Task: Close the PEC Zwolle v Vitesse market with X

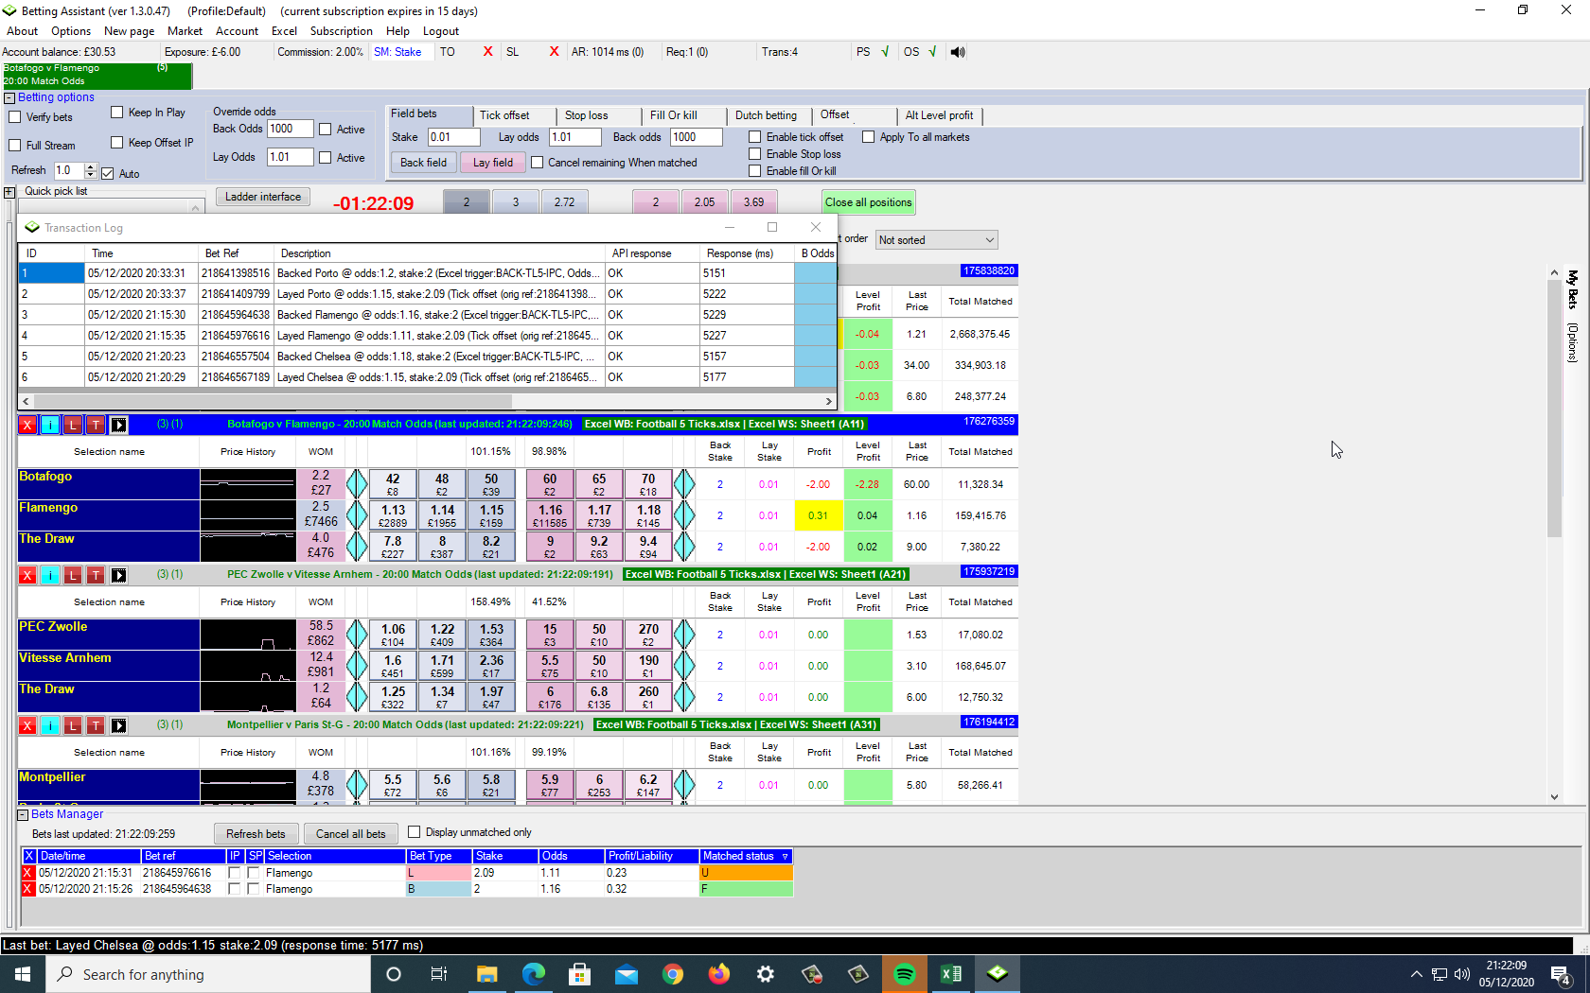Action: coord(27,575)
